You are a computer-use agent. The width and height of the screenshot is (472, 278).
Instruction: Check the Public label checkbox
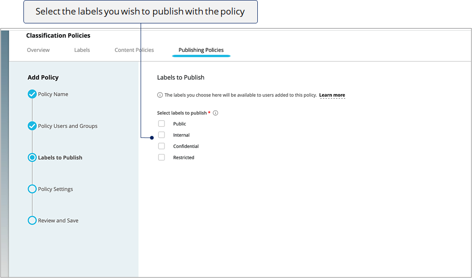click(x=162, y=124)
